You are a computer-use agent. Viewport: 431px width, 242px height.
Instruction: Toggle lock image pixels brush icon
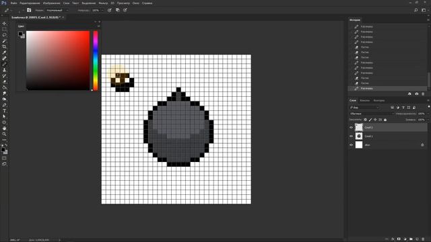point(370,120)
